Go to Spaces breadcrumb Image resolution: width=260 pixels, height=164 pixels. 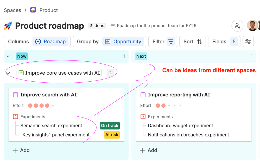tap(12, 10)
